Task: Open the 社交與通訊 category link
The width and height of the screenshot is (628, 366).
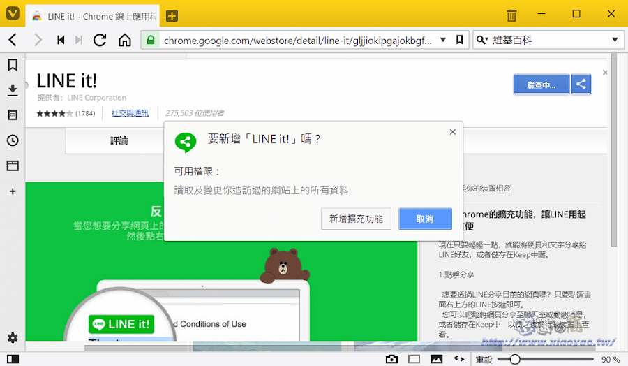Action: (130, 113)
